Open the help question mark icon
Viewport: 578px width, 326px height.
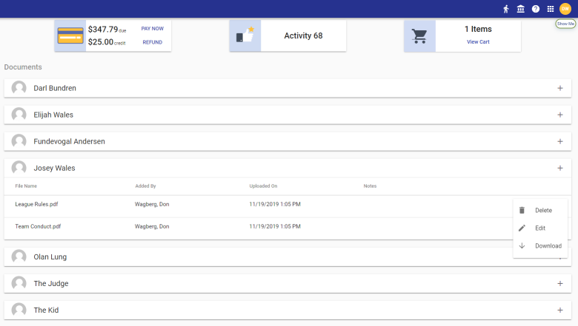tap(536, 9)
